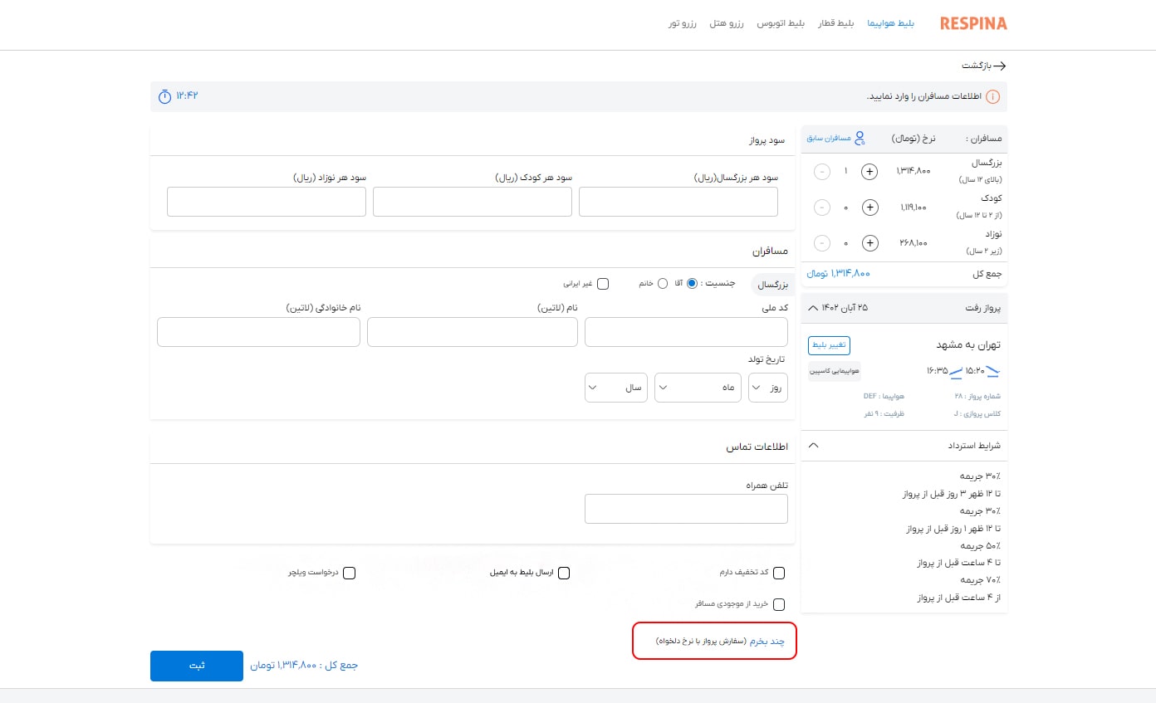Open previous passengers (مسافران سابق) icon
The height and width of the screenshot is (703, 1156).
pyautogui.click(x=860, y=138)
